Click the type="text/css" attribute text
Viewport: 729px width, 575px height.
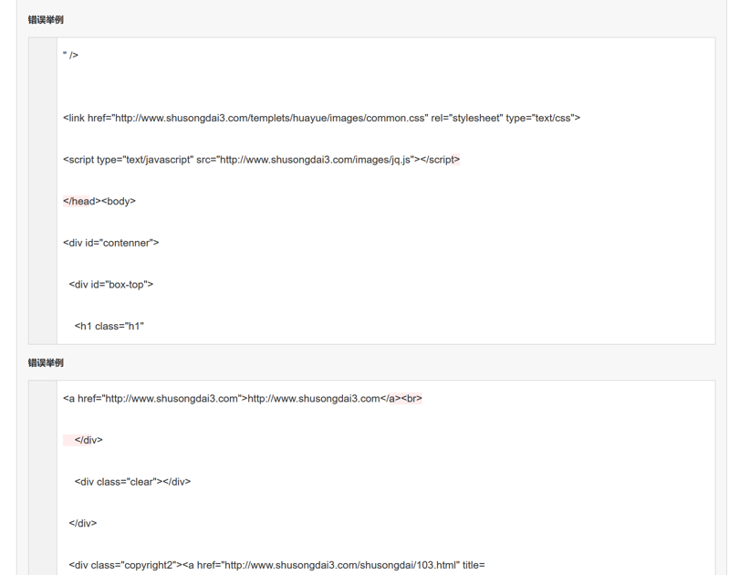point(542,118)
